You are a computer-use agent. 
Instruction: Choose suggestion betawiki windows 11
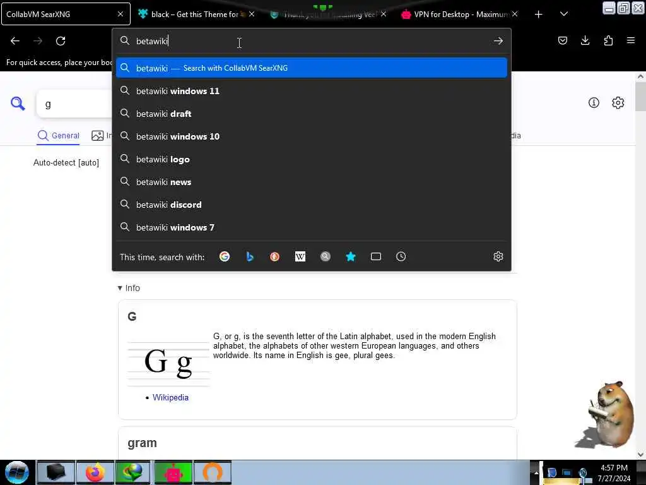click(x=312, y=91)
